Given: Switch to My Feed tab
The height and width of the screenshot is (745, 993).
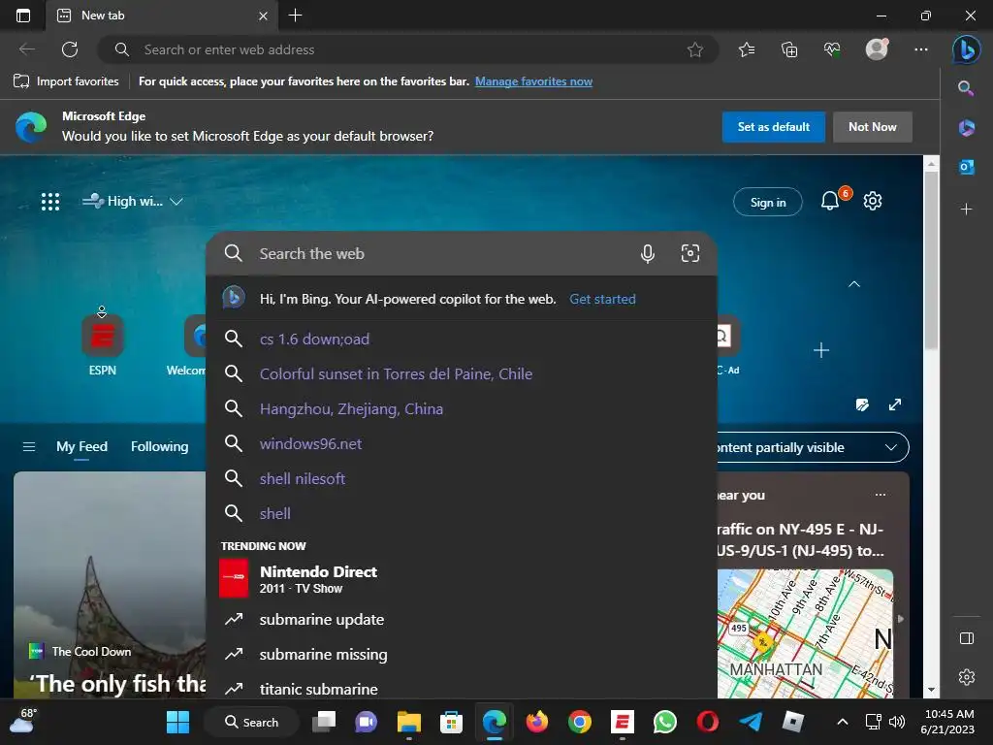Looking at the screenshot, I should point(81,446).
